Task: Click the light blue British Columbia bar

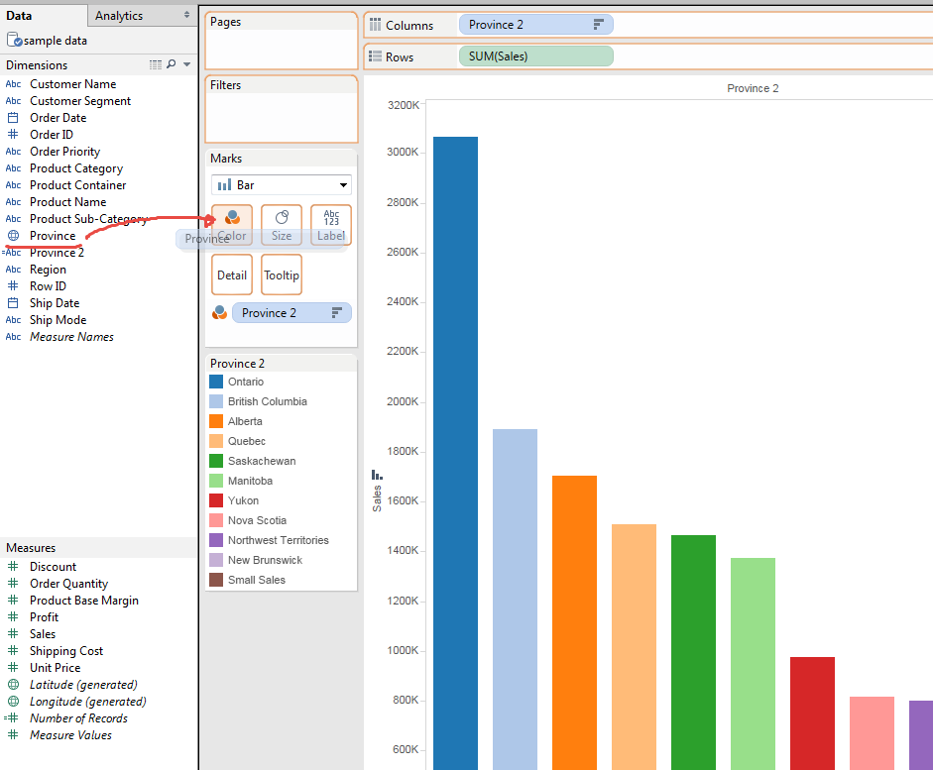Action: pos(515,600)
